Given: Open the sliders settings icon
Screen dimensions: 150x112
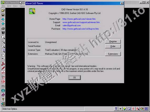Looking at the screenshot, I should tap(3, 86).
